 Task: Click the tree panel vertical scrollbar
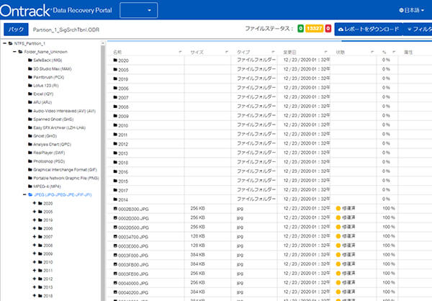(x=103, y=171)
